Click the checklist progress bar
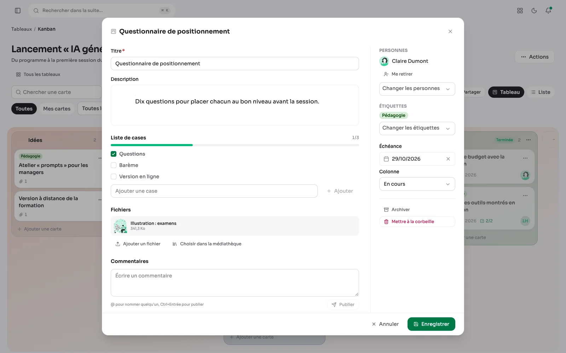This screenshot has height=353, width=566. [235, 145]
